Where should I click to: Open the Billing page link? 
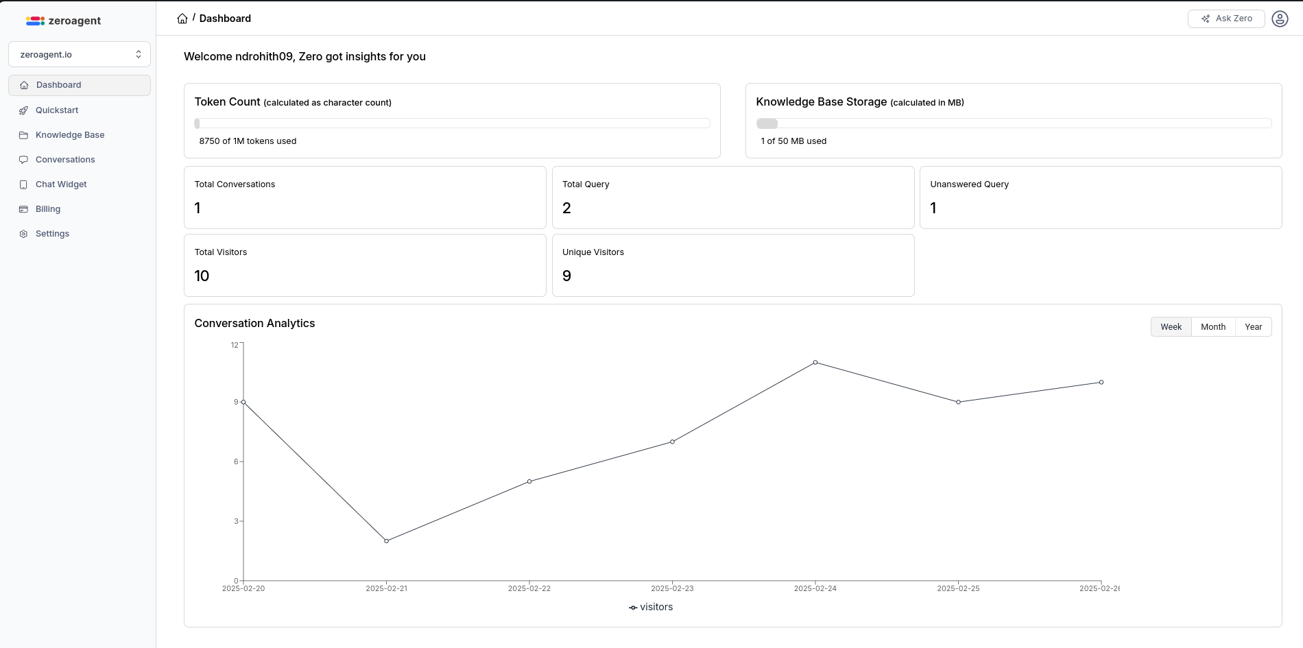click(47, 208)
